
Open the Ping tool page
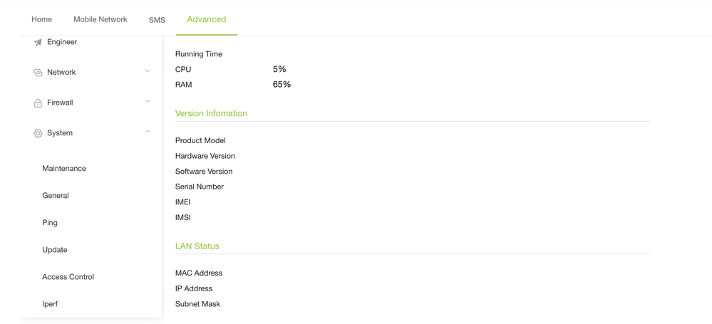coord(50,223)
